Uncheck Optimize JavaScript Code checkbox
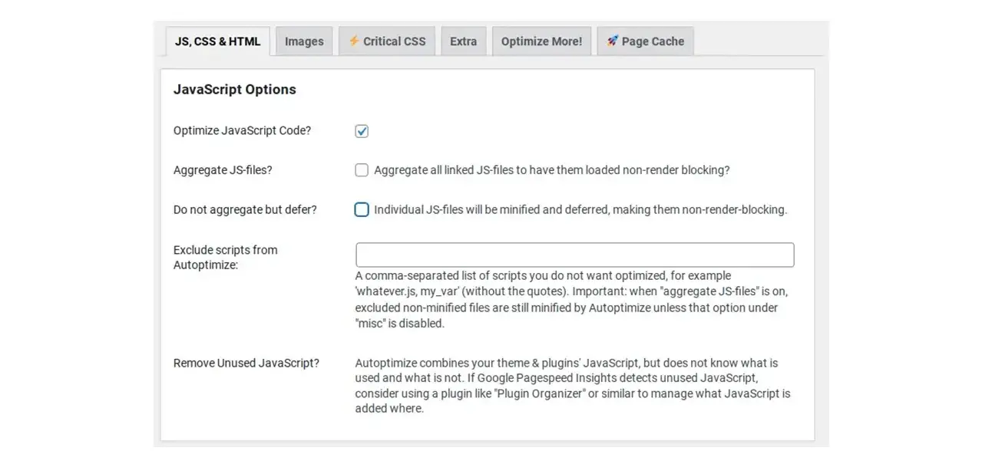This screenshot has width=982, height=467. pyautogui.click(x=362, y=131)
